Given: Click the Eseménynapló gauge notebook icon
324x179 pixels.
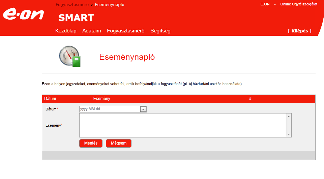Looking at the screenshot, I should coord(70,56).
